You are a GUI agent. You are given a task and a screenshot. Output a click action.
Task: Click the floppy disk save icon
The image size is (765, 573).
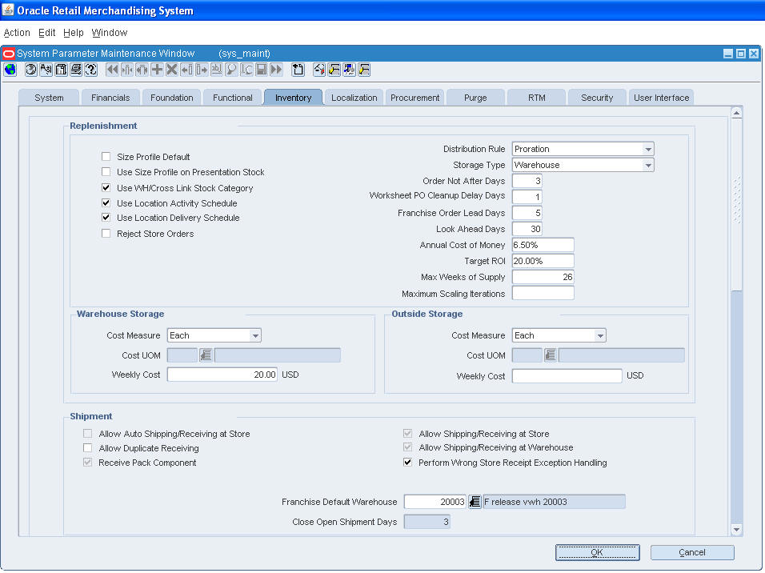click(x=262, y=70)
